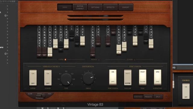This screenshot has width=193, height=109.
Task: Toggle Vibrato/Chorus Lower on/off switch
Action: 48,78
